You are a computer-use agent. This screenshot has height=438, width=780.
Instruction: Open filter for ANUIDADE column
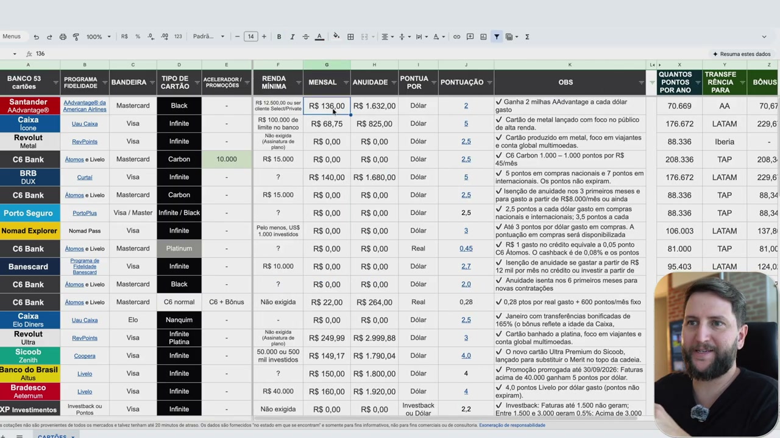click(x=394, y=83)
